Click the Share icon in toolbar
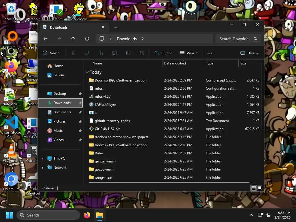 click(x=128, y=53)
